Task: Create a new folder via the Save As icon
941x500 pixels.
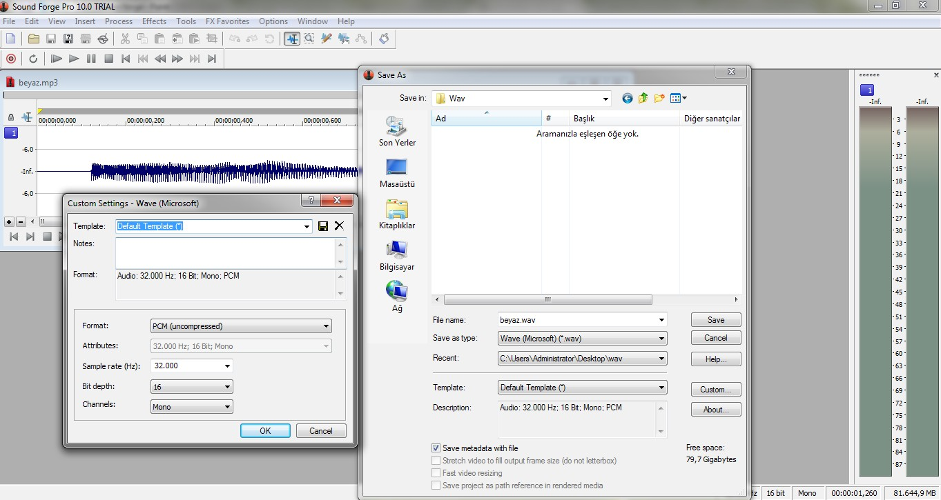Action: (659, 98)
